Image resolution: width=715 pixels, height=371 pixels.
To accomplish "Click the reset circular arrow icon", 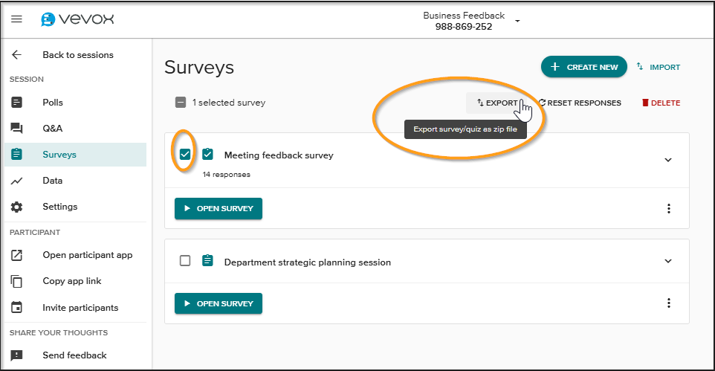I will 542,103.
